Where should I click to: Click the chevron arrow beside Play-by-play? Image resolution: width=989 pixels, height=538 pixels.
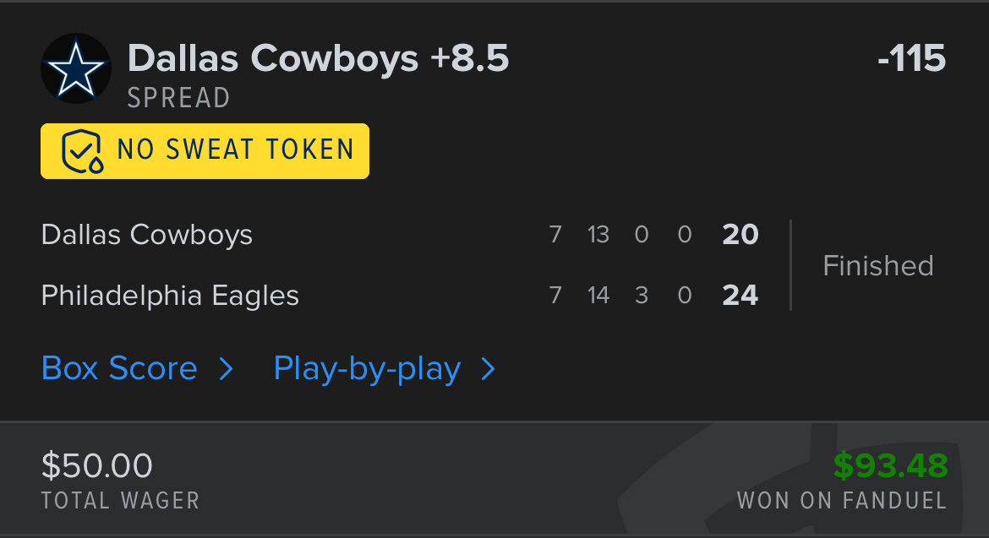(x=489, y=369)
